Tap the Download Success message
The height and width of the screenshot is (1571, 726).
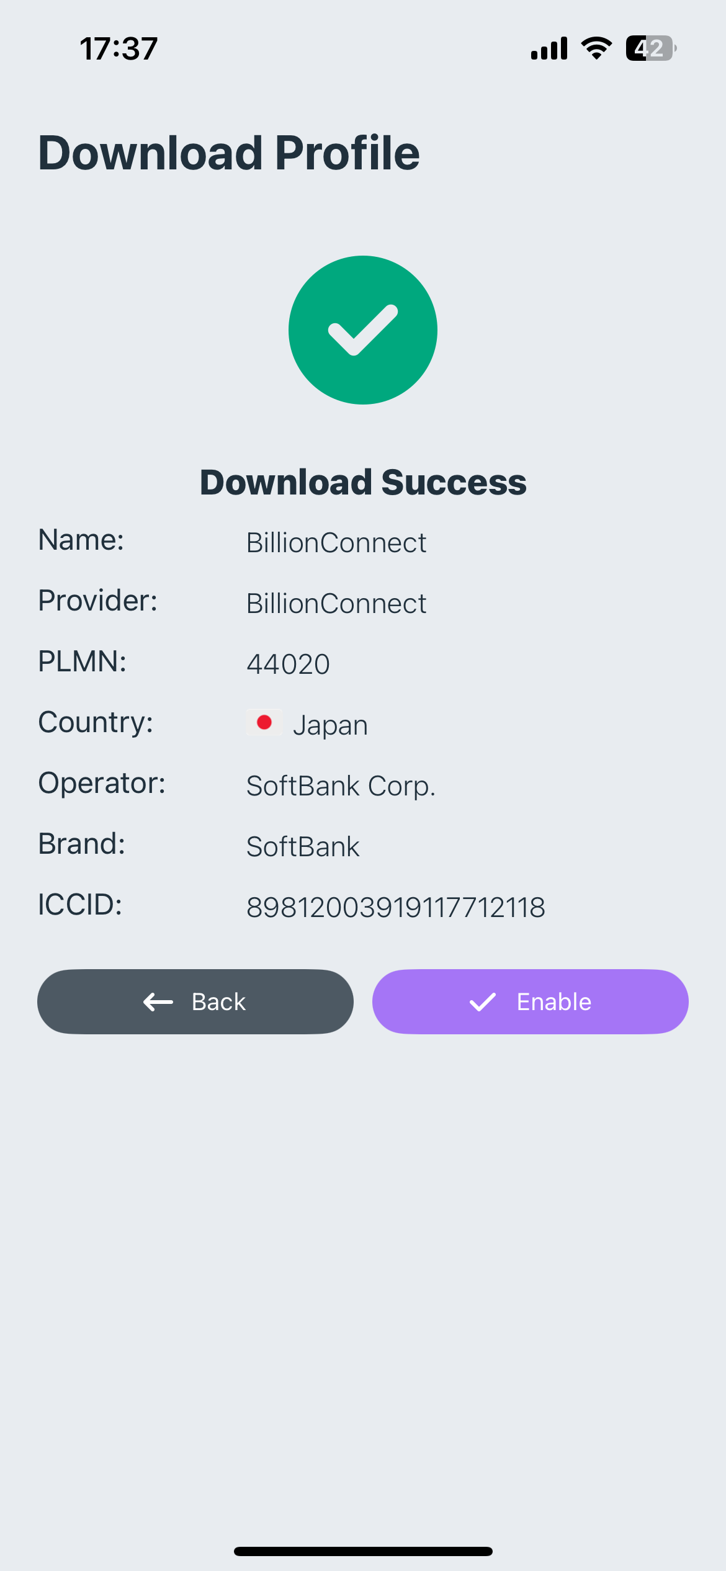[363, 482]
